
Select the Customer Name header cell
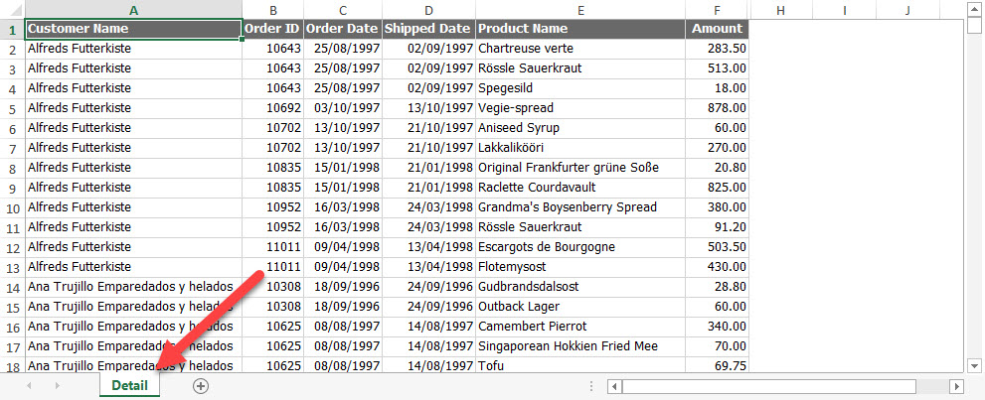click(133, 29)
